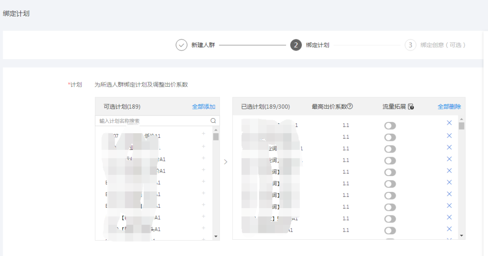Remove the first selected plan with X
This screenshot has height=256, width=488.
point(449,123)
